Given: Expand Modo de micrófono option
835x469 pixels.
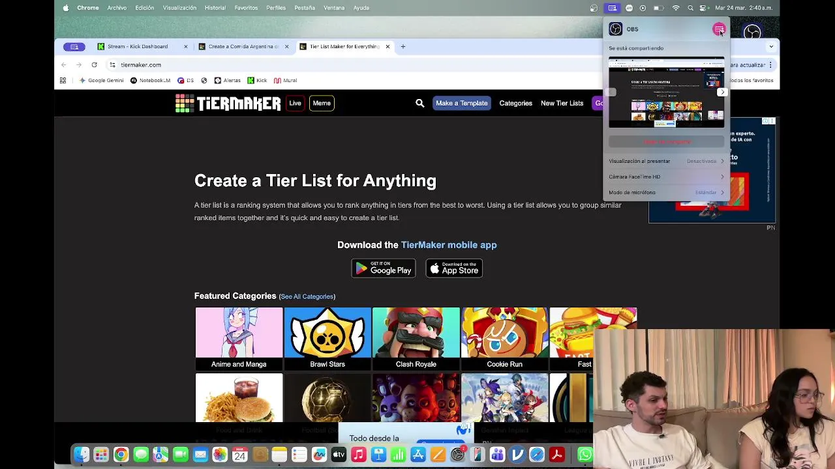Looking at the screenshot, I should click(666, 192).
